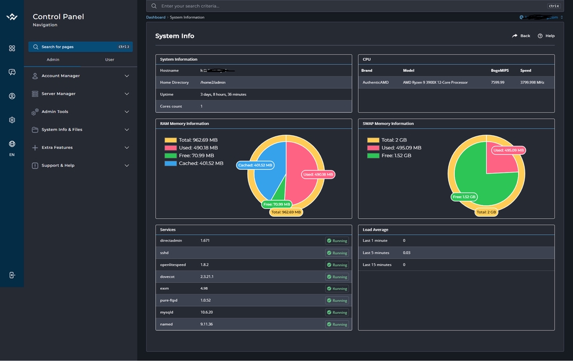Click the magnifier icon in page search
Screen dimensions: 573x361
[35, 47]
